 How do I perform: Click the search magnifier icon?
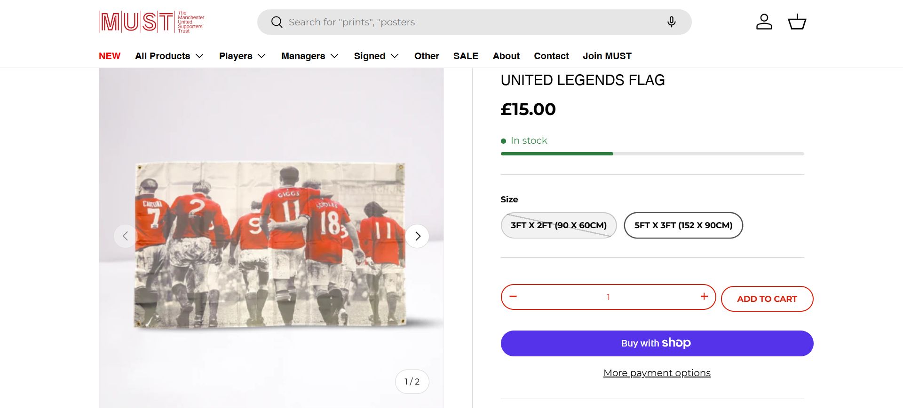pos(277,22)
